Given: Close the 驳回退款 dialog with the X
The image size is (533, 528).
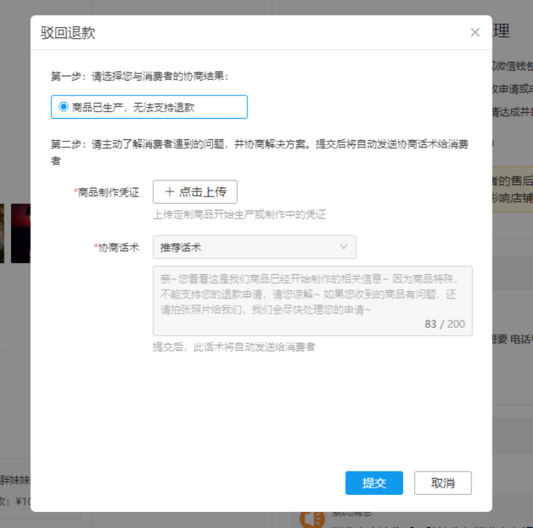Looking at the screenshot, I should pos(475,32).
